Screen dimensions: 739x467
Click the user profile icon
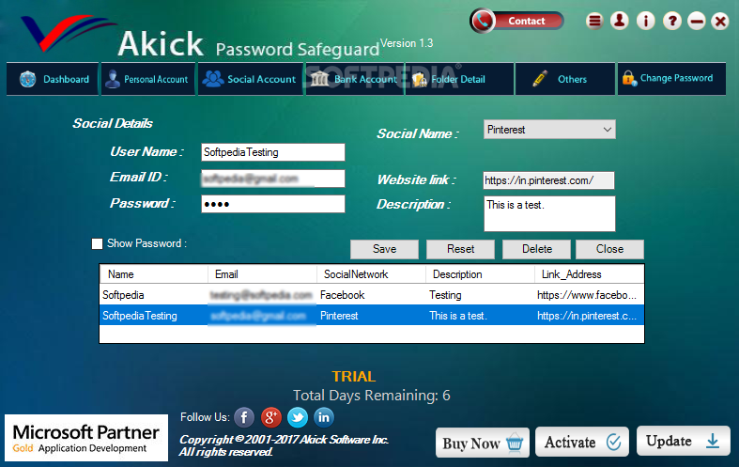[620, 21]
